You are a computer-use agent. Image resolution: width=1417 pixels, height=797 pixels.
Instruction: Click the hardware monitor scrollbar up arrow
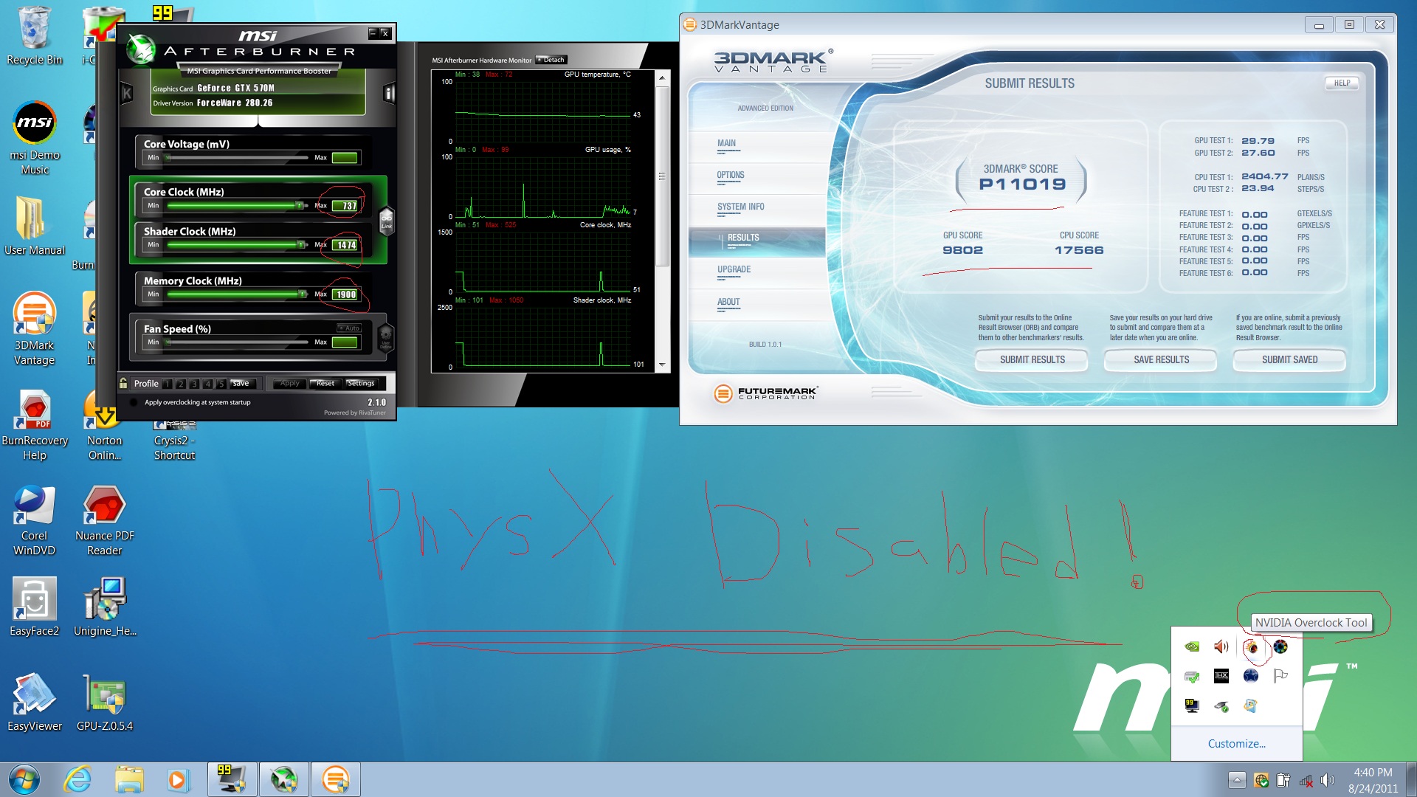point(662,77)
